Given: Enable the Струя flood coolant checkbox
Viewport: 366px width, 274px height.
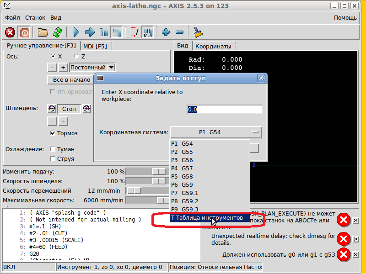Looking at the screenshot, I should (x=53, y=158).
